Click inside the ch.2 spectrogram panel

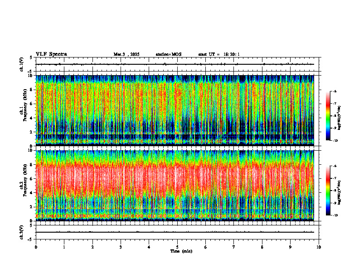point(175,186)
